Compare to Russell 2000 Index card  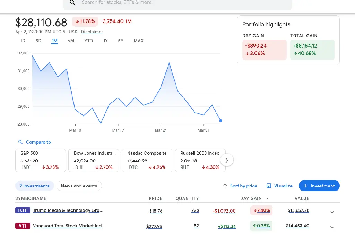click(x=200, y=160)
